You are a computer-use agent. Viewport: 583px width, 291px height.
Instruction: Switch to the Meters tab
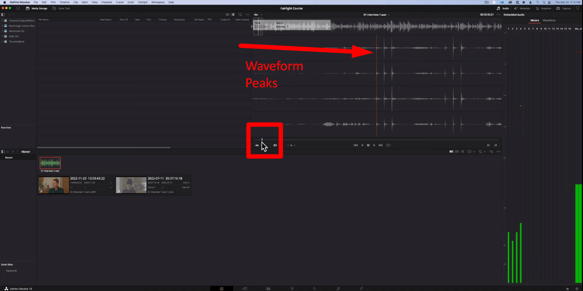tap(535, 20)
